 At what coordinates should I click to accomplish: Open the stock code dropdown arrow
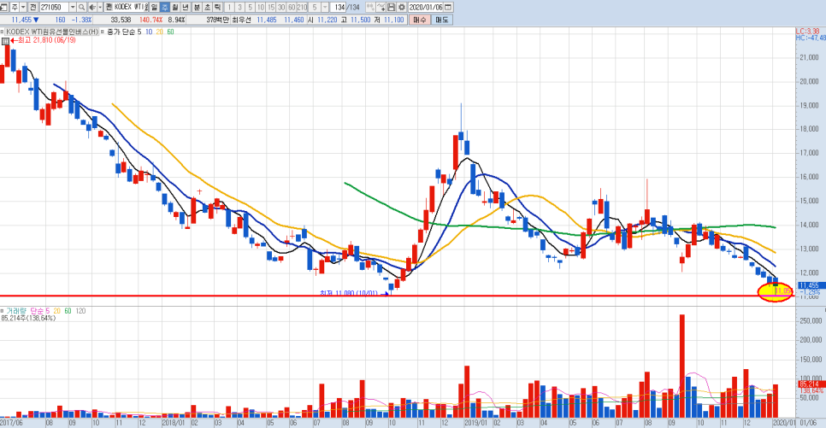tap(73, 8)
